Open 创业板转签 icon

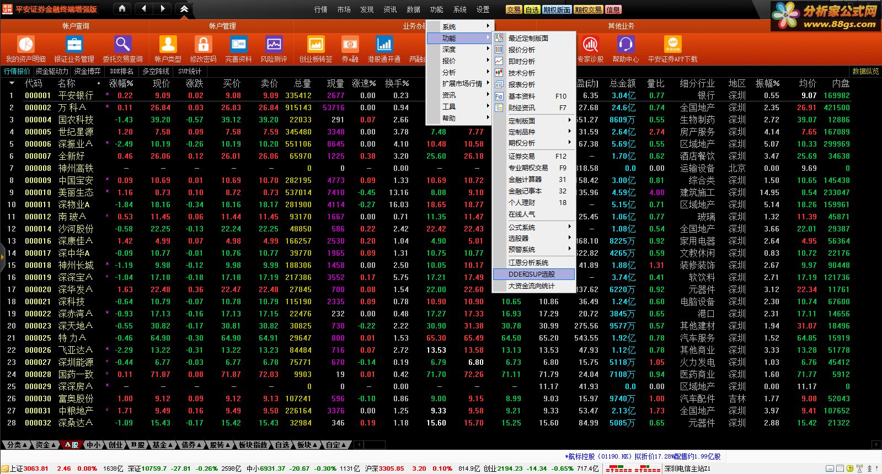tap(316, 44)
